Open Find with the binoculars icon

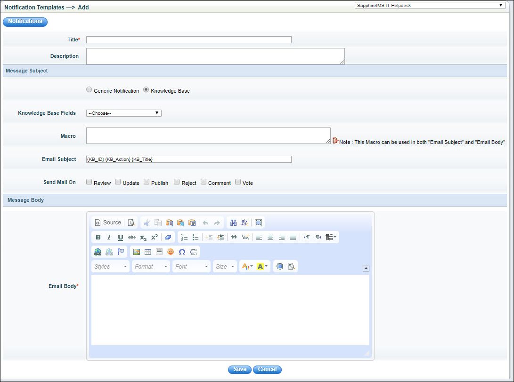tap(233, 223)
